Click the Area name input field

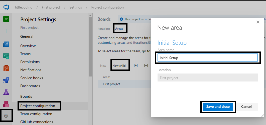(207, 57)
